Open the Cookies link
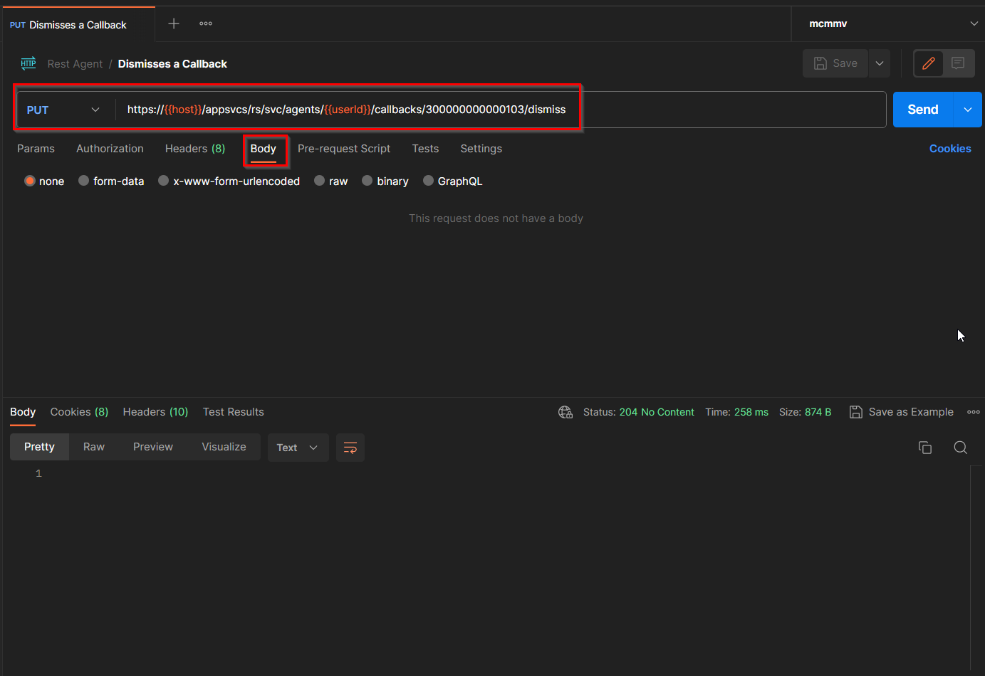Viewport: 985px width, 676px height. [x=950, y=149]
